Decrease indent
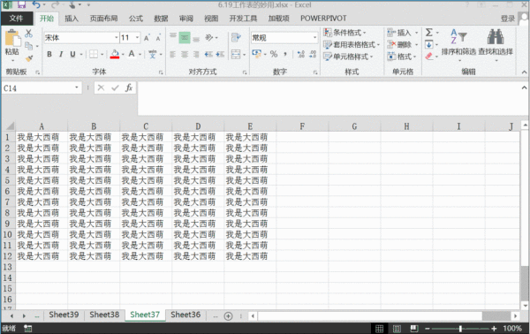Screen dimensions: 530x334 pyautogui.click(x=208, y=54)
